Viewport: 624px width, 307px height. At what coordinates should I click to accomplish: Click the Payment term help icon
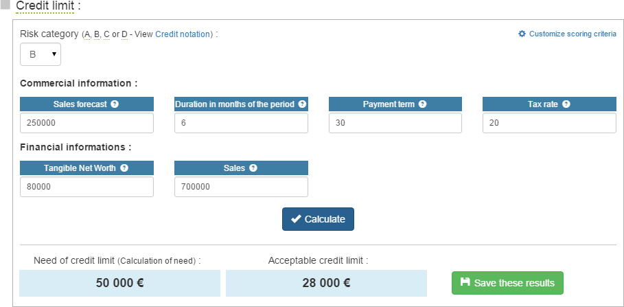[x=422, y=104]
